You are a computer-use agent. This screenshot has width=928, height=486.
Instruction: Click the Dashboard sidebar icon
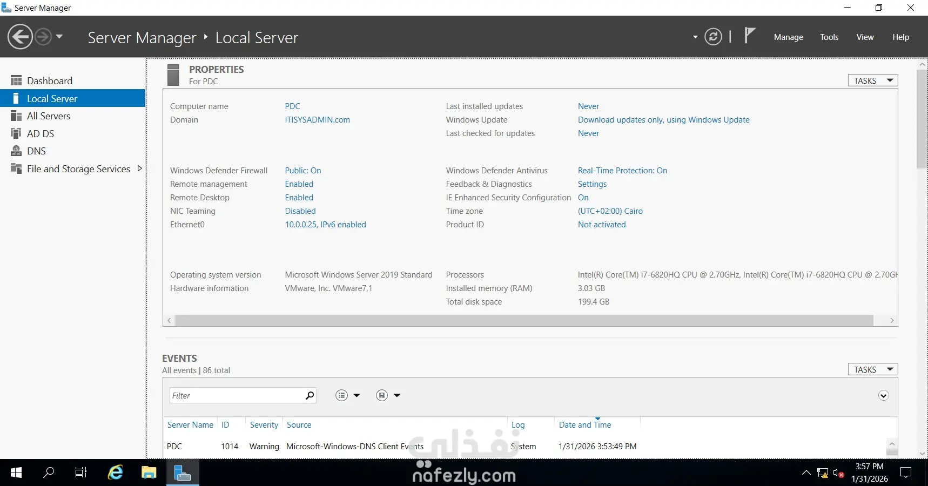point(16,80)
